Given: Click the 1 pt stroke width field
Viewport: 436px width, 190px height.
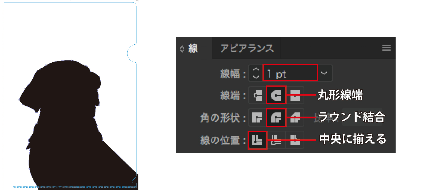Looking at the screenshot, I should [x=290, y=73].
